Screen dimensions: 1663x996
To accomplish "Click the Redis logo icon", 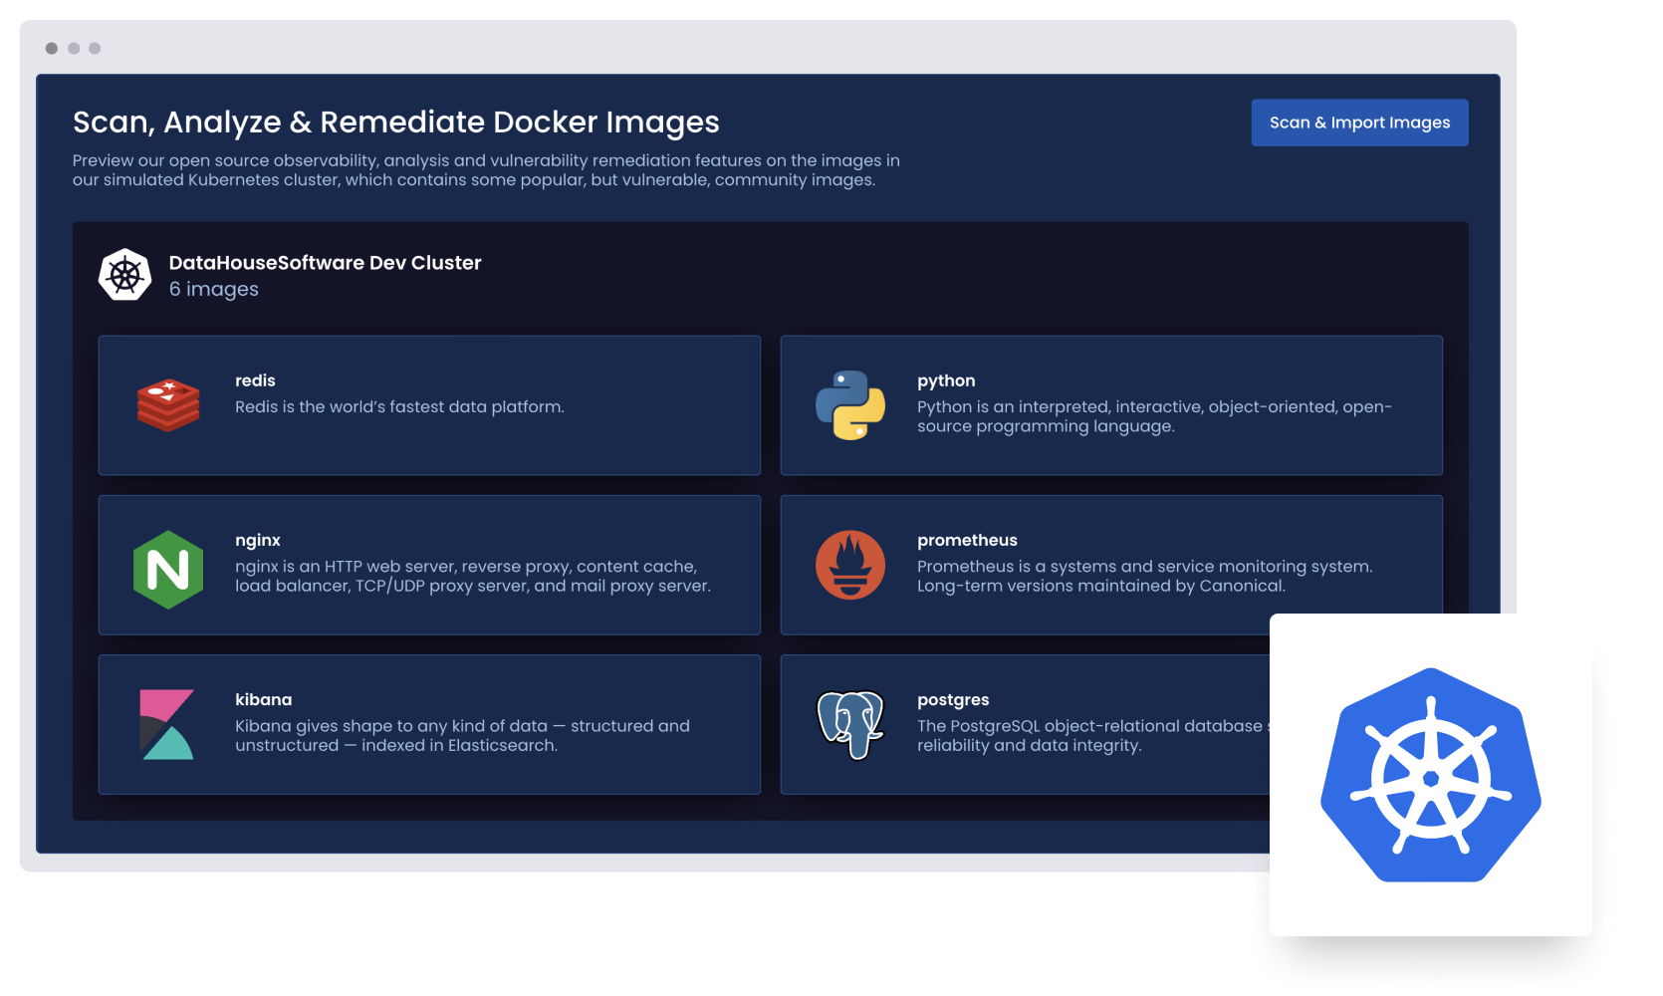I will tap(168, 404).
